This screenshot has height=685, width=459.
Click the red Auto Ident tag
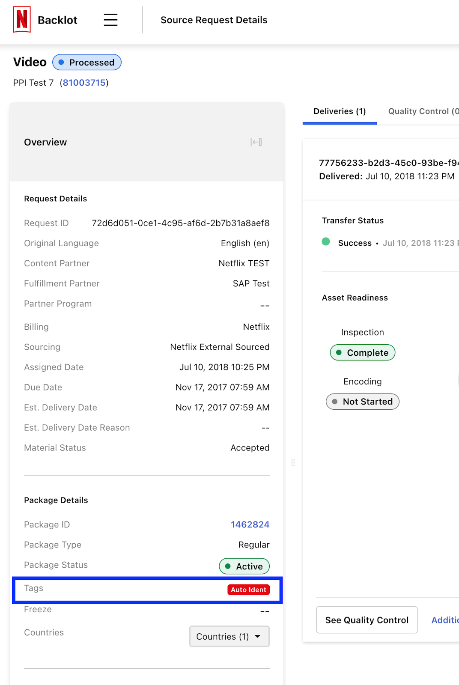(249, 590)
